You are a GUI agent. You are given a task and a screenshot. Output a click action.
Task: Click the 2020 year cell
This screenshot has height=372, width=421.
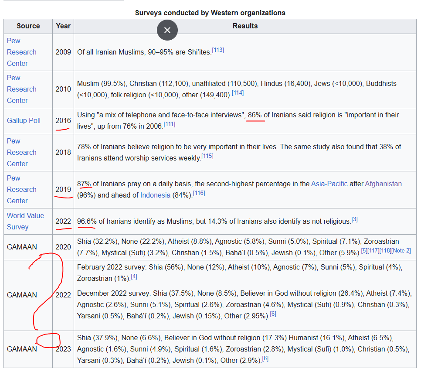click(x=63, y=247)
